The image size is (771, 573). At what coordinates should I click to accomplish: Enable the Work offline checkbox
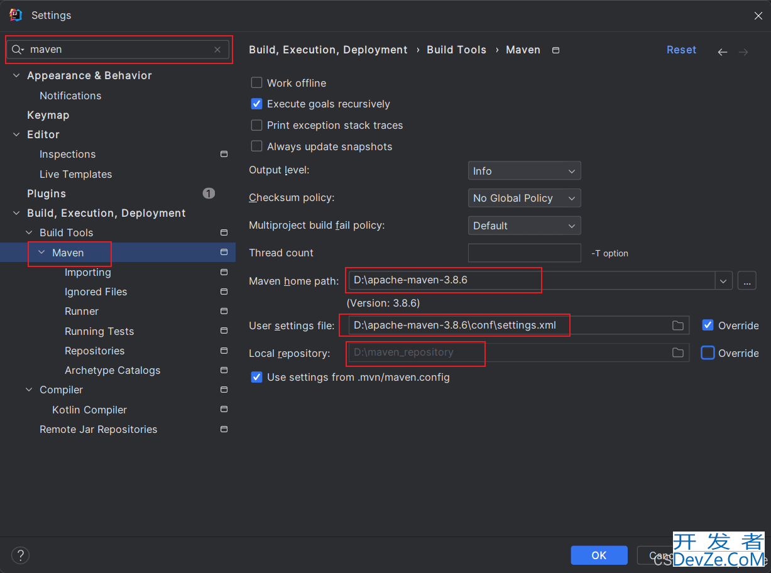(x=256, y=83)
